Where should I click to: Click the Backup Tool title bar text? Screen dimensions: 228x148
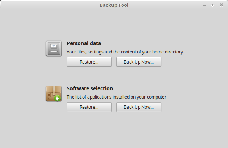[114, 5]
